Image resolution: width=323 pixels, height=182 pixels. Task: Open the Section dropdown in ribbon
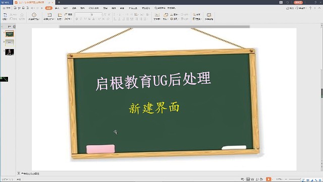click(x=69, y=19)
